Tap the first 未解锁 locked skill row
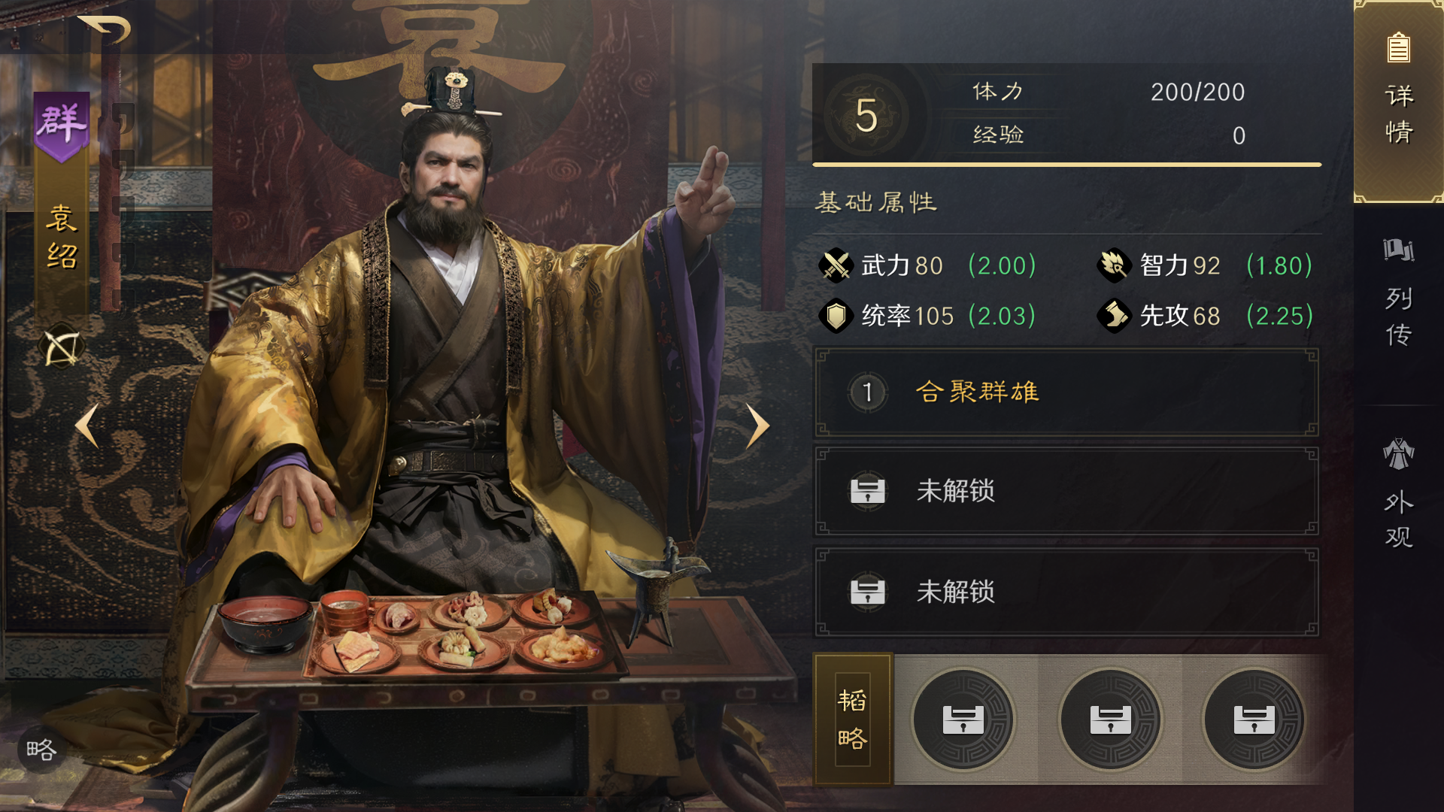Image resolution: width=1444 pixels, height=812 pixels. (x=1066, y=491)
